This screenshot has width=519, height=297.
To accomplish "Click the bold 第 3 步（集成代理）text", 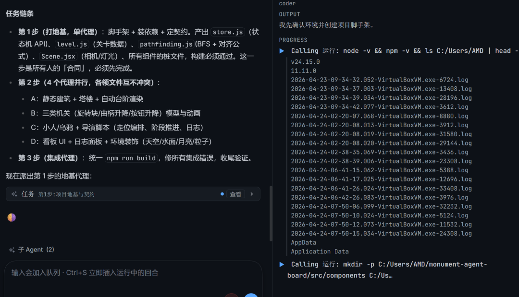I will click(x=49, y=158).
